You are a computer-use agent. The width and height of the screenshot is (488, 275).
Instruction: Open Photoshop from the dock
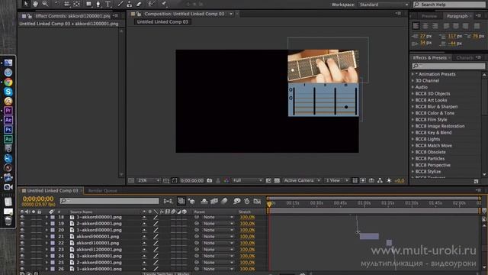8,129
